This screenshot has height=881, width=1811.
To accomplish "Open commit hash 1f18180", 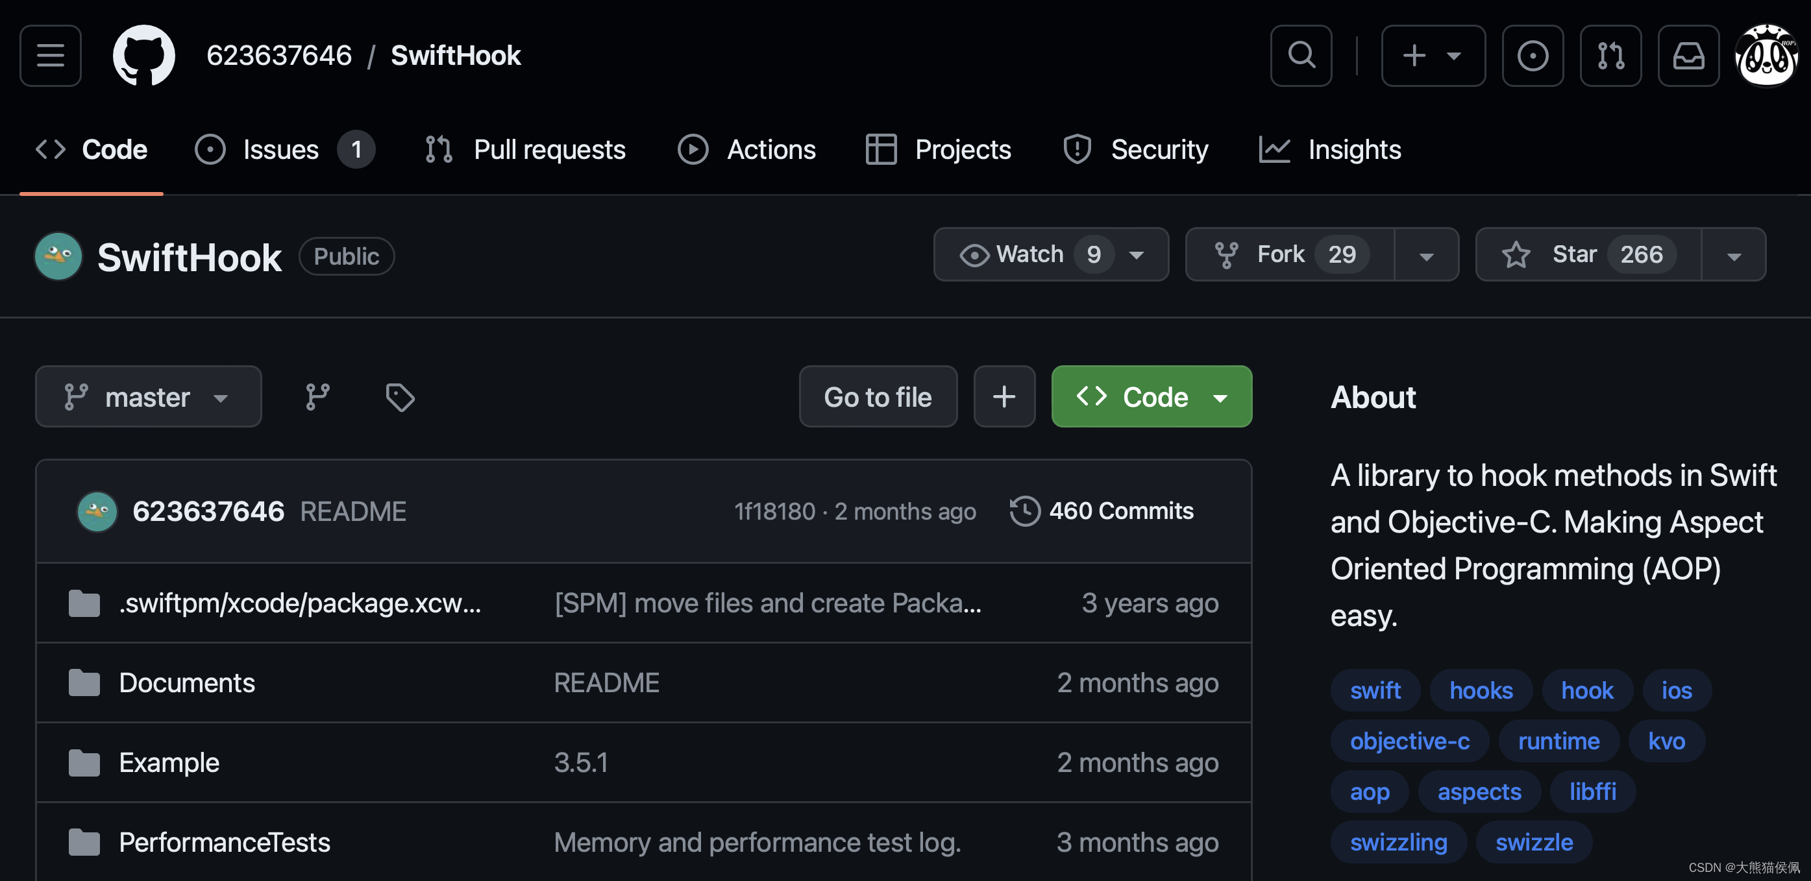I will [x=775, y=511].
